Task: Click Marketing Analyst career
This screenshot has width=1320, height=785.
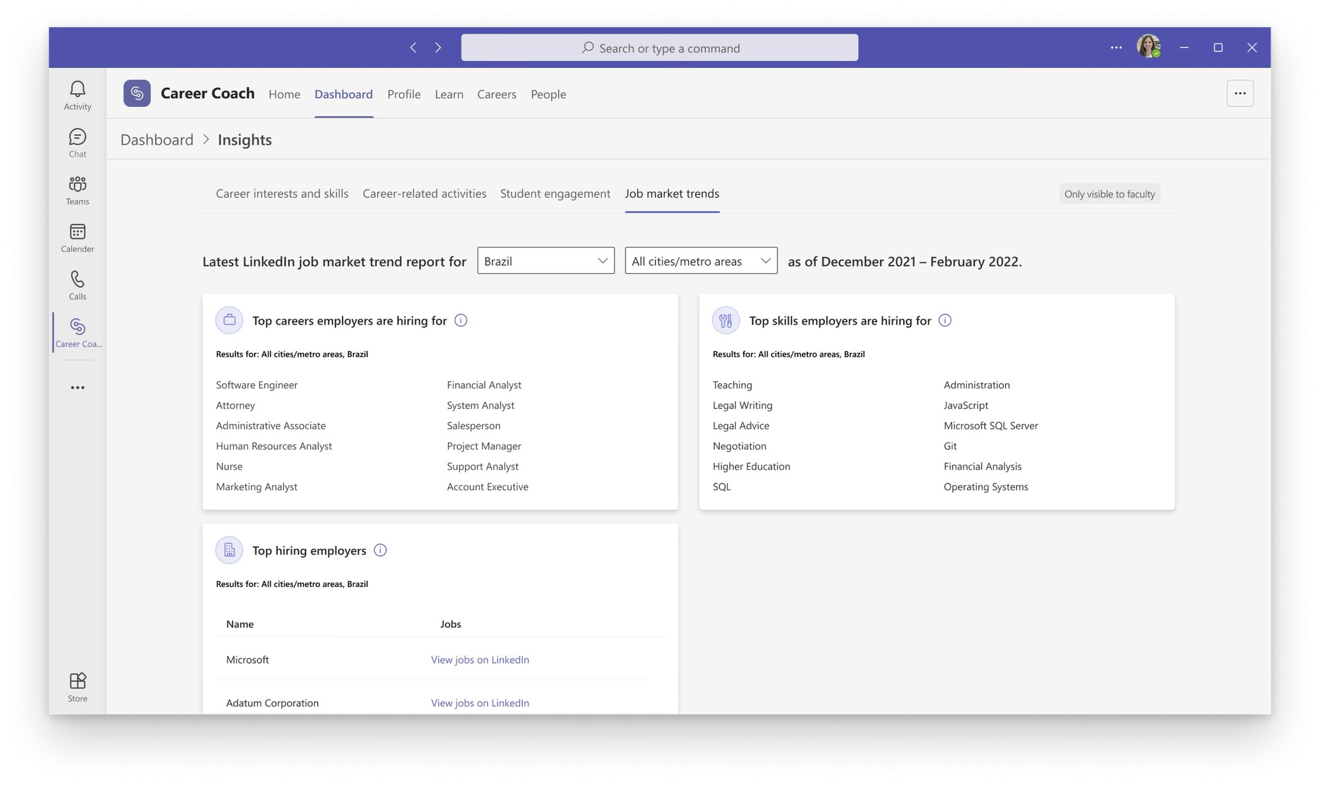Action: click(x=257, y=486)
